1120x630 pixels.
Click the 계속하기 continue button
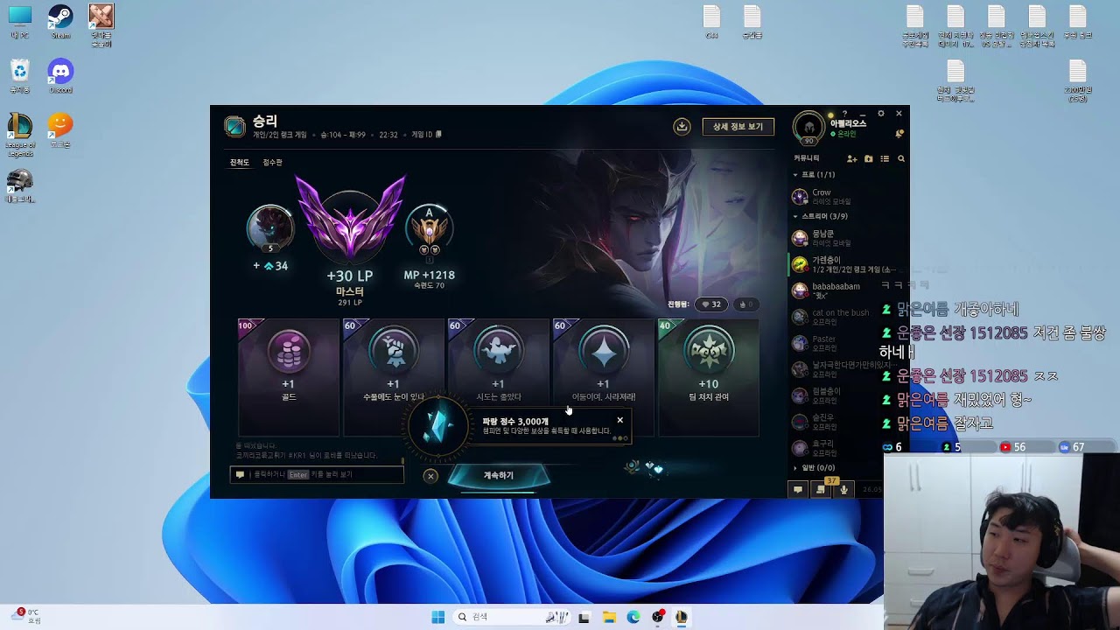point(499,475)
